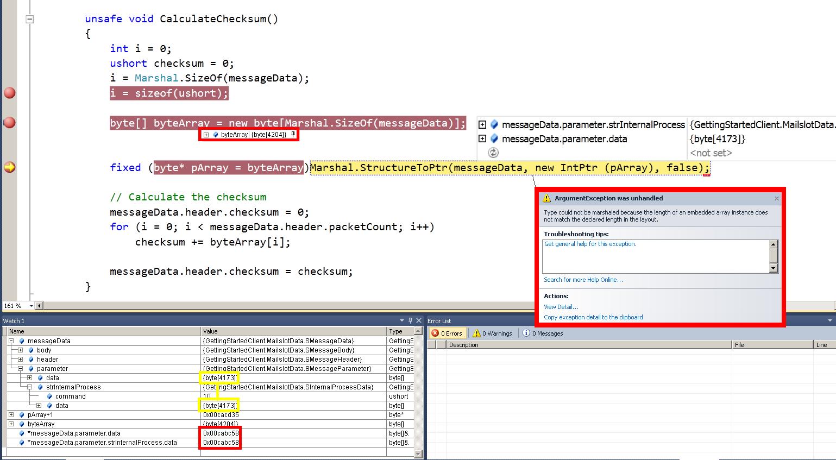Screen dimensions: 836x460
Task: Toggle the 0 Errors filter
Action: 447,333
